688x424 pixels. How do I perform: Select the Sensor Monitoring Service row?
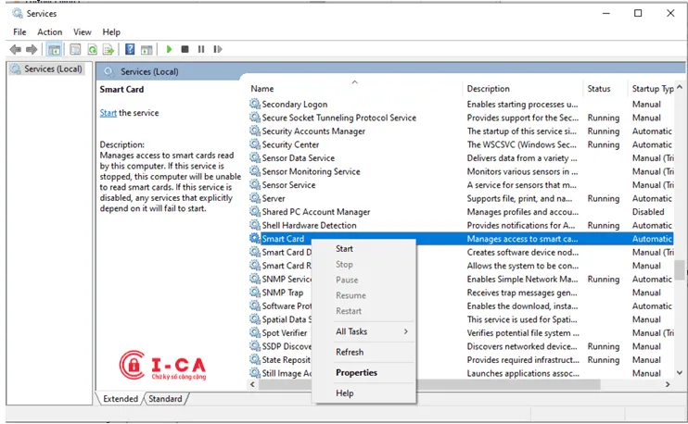point(461,171)
